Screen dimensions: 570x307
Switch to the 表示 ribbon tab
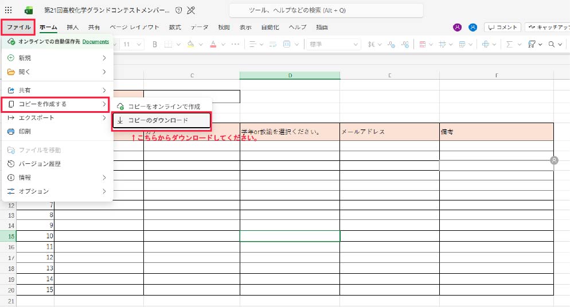[x=245, y=27]
